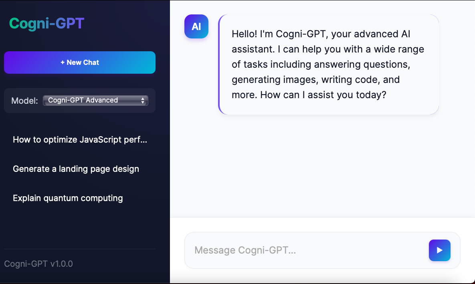475x284 pixels.
Task: Click the plus sign in New Chat
Action: [63, 62]
